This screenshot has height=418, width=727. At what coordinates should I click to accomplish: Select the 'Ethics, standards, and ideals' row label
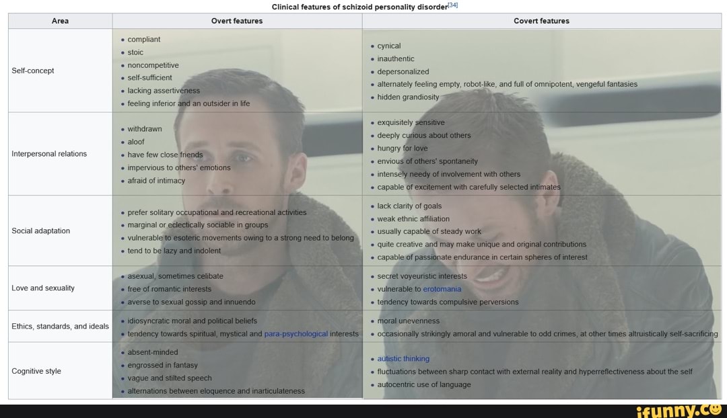60,327
